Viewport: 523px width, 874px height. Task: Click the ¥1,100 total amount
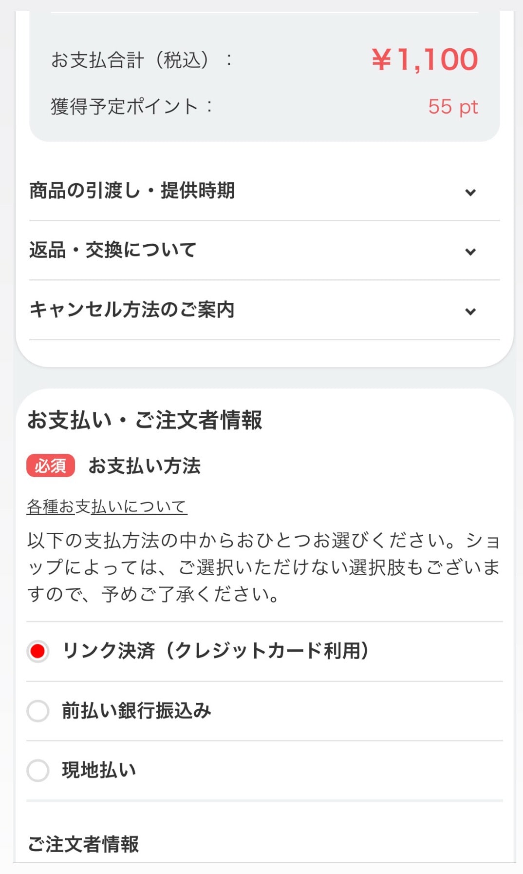coord(424,60)
